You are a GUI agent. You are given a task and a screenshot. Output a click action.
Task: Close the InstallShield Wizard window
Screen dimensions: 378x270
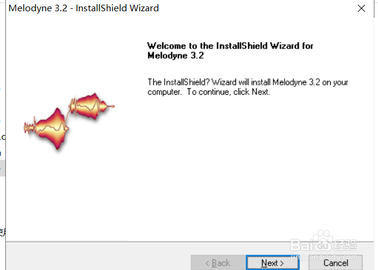[x=361, y=8]
